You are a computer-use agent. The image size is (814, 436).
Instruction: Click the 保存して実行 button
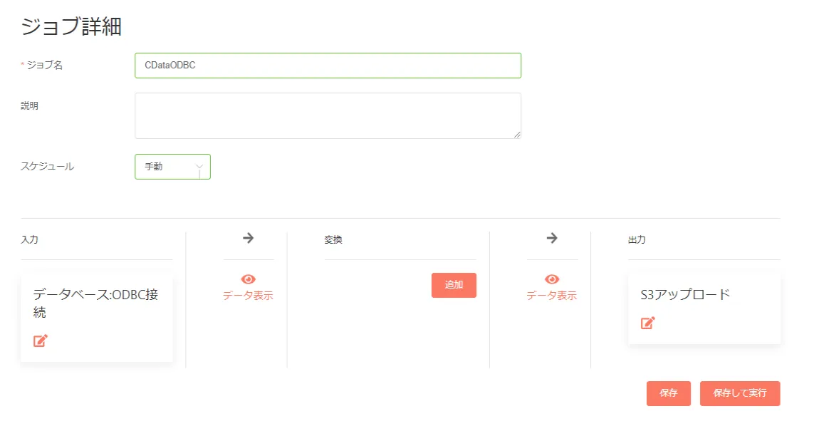click(739, 393)
